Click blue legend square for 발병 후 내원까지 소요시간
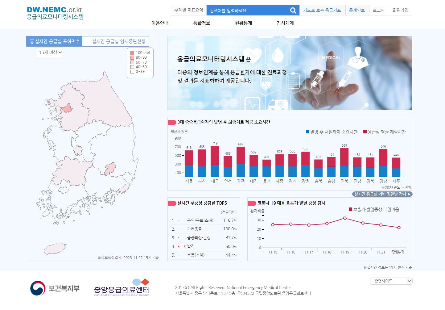This screenshot has width=445, height=310. (307, 132)
